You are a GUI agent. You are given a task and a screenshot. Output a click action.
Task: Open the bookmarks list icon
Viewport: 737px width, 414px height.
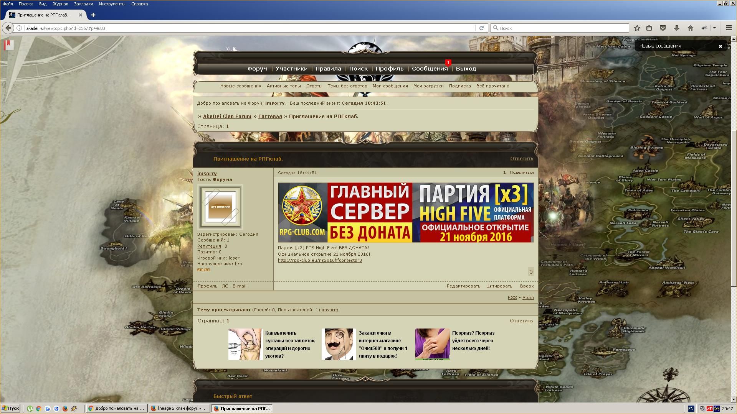(649, 28)
